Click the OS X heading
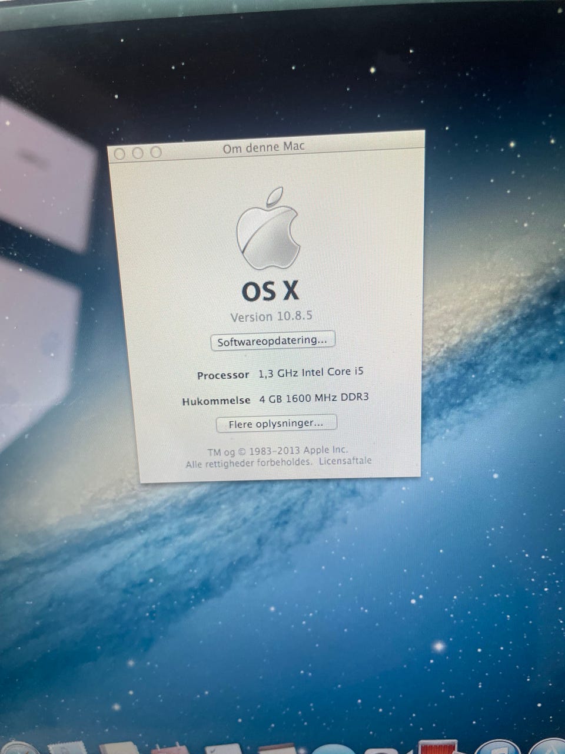 click(270, 291)
